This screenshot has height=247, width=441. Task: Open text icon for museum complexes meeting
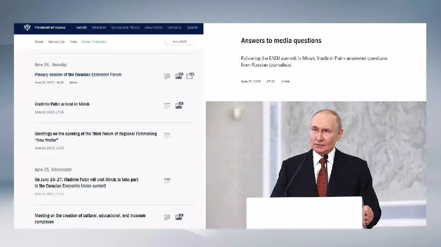pyautogui.click(x=167, y=217)
